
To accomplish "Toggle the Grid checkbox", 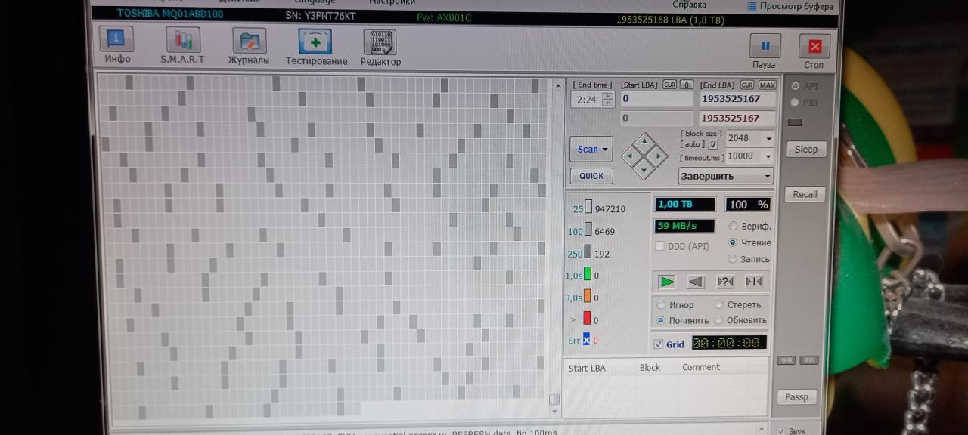I will point(659,344).
